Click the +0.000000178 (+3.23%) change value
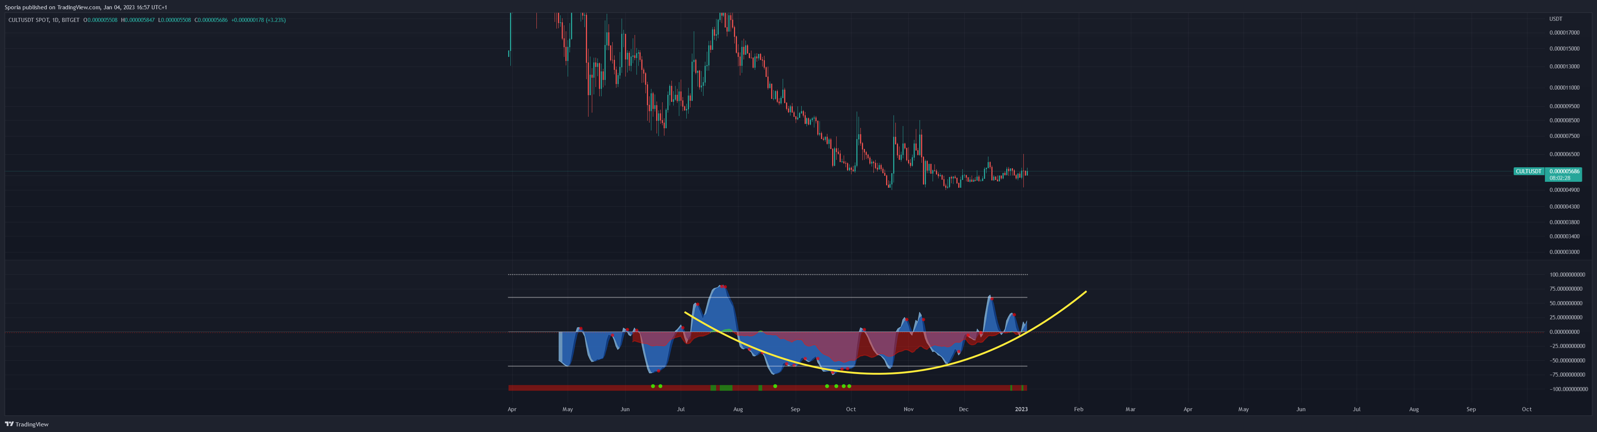 point(259,20)
